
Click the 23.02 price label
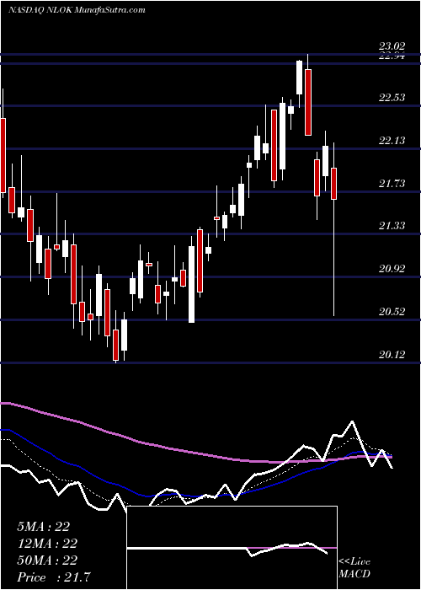(392, 46)
